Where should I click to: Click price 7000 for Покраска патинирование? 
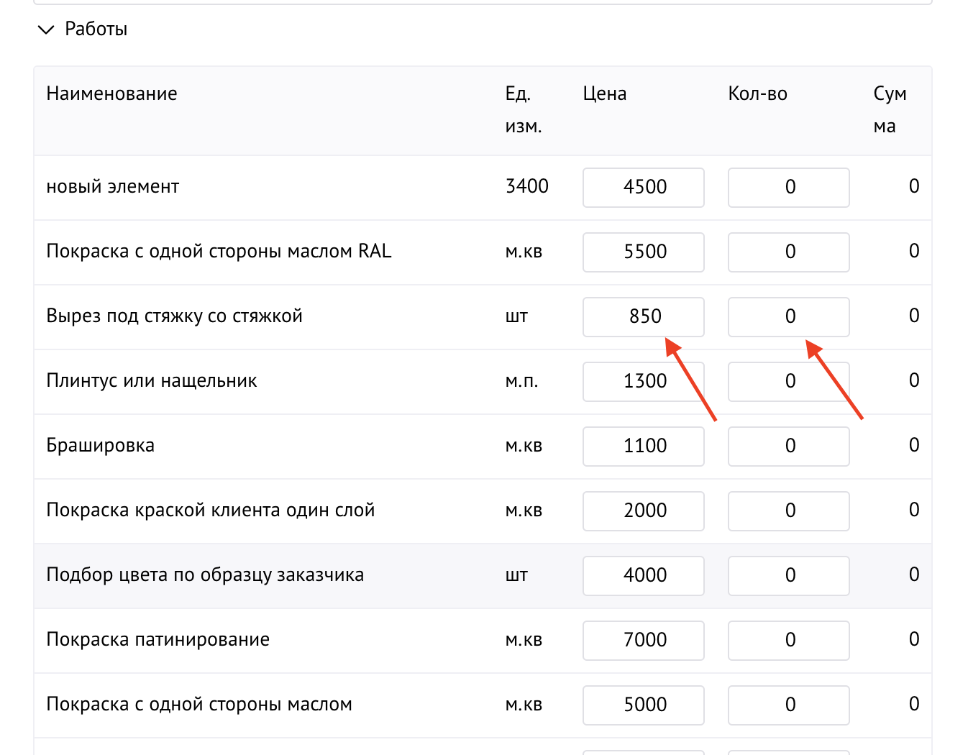pyautogui.click(x=643, y=640)
